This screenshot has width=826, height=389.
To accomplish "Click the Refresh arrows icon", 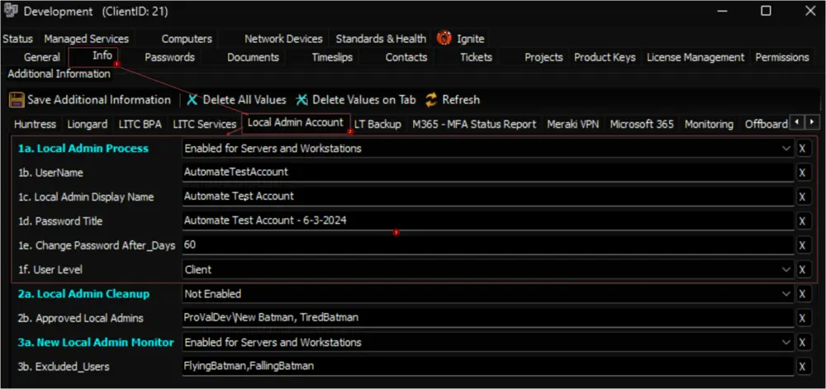I will point(432,100).
